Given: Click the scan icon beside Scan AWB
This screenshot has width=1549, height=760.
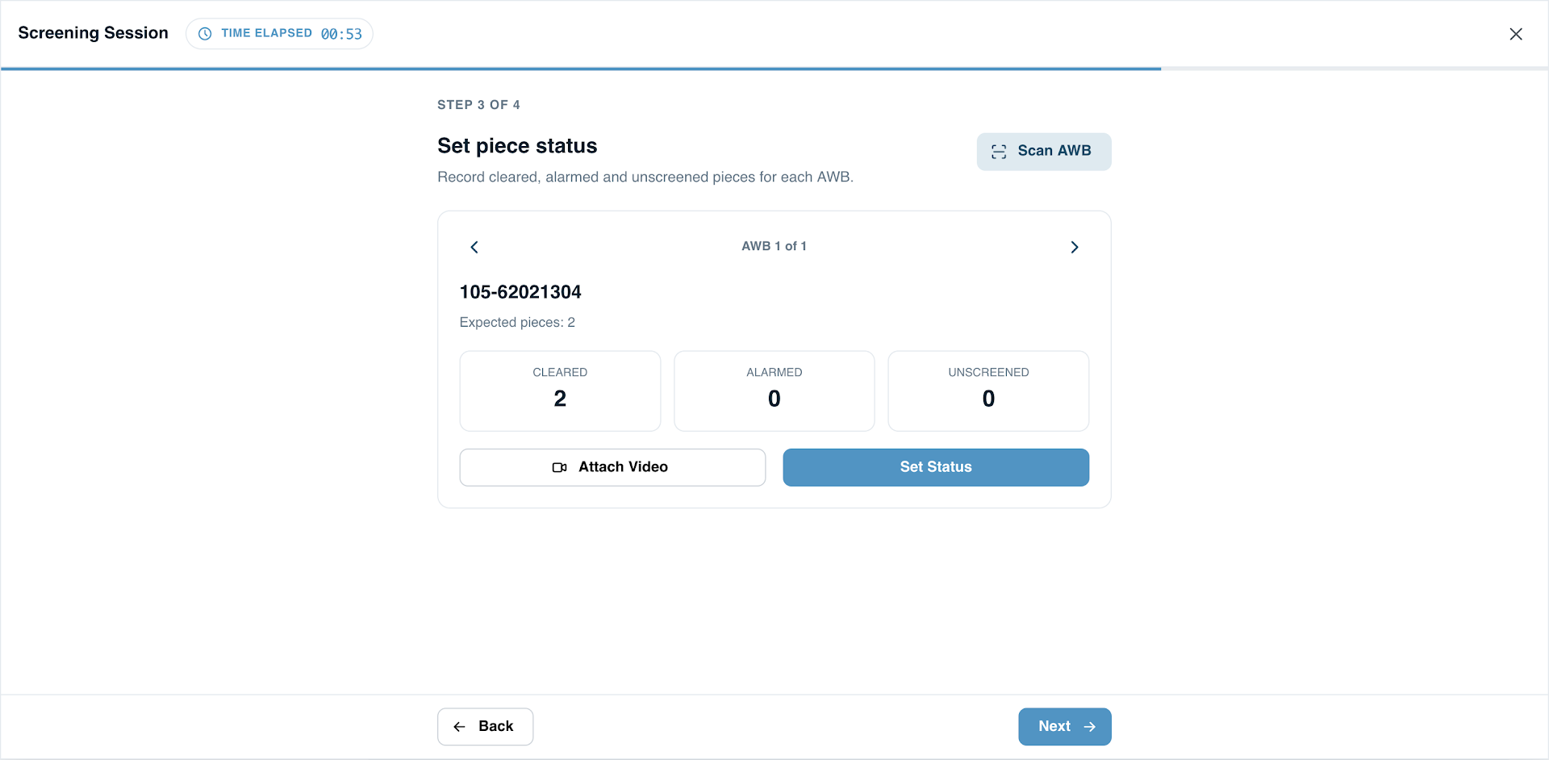Looking at the screenshot, I should pyautogui.click(x=999, y=152).
